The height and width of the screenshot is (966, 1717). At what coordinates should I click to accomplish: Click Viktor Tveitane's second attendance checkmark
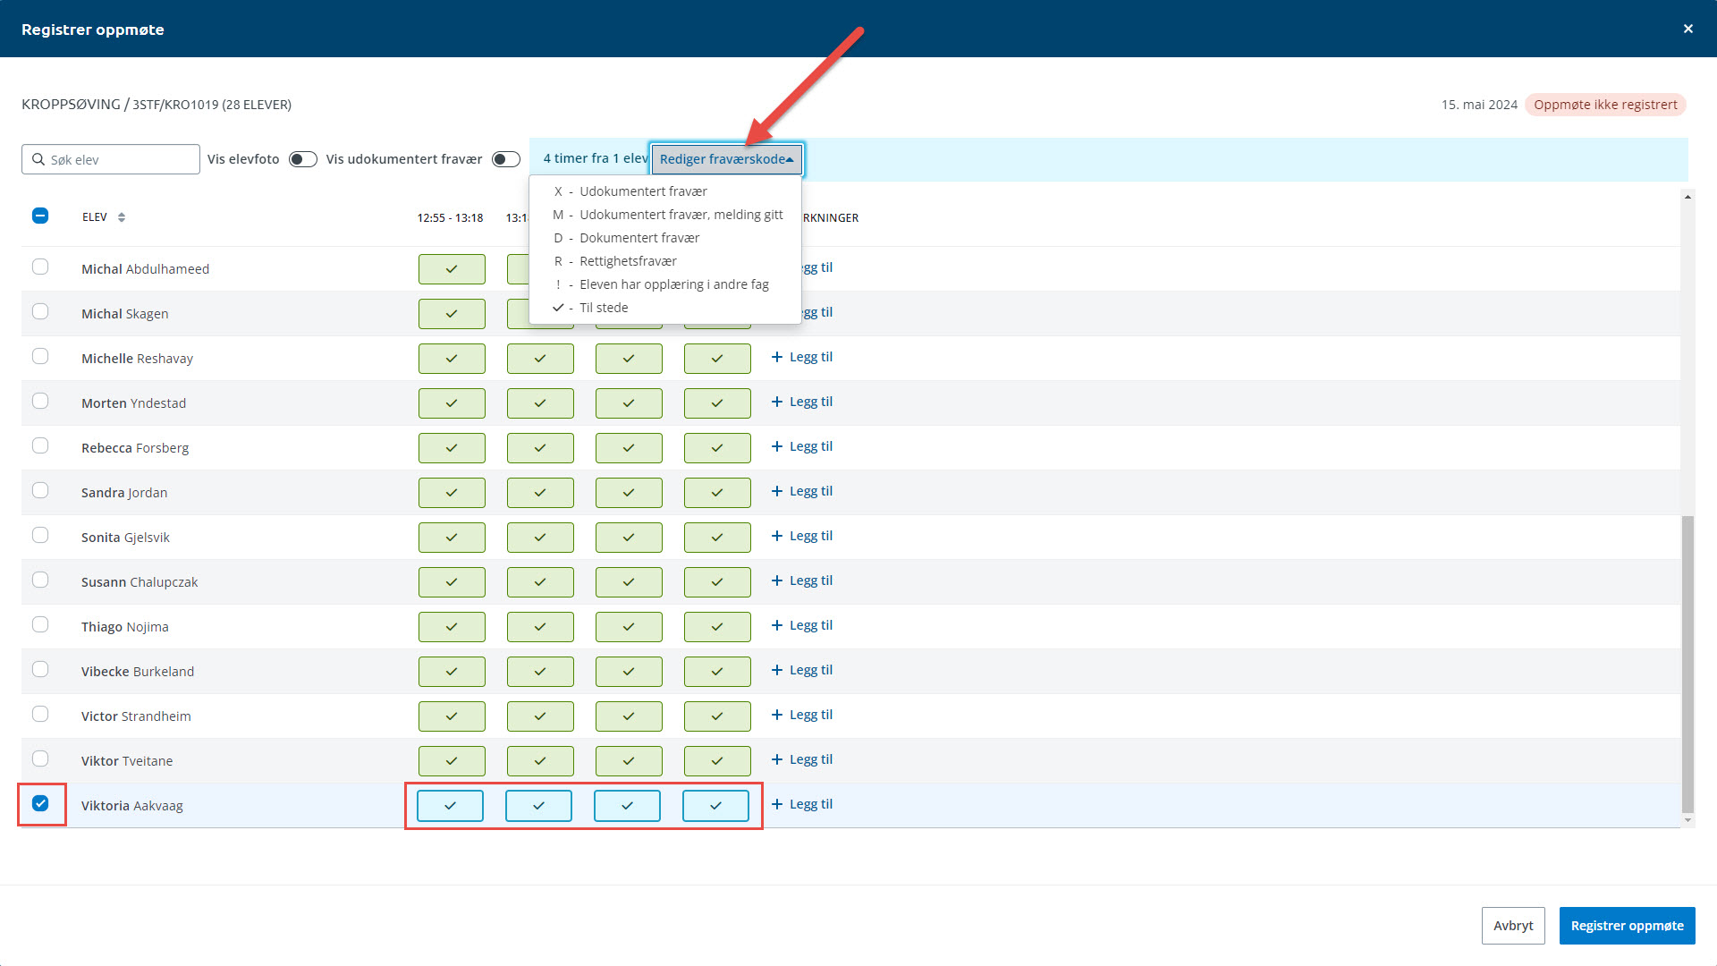point(540,761)
